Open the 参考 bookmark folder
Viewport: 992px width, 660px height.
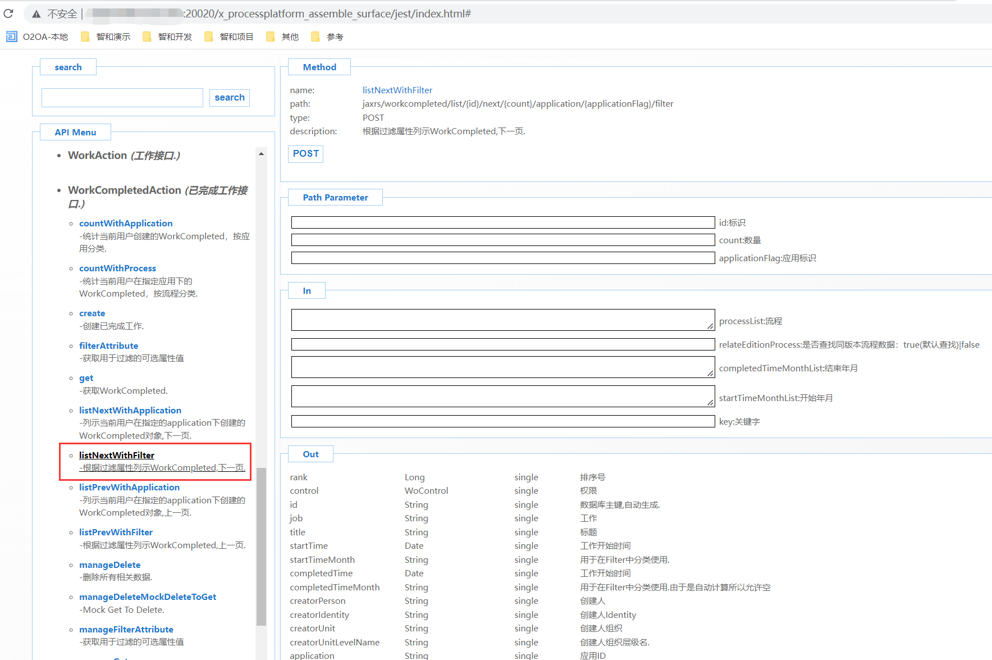328,37
